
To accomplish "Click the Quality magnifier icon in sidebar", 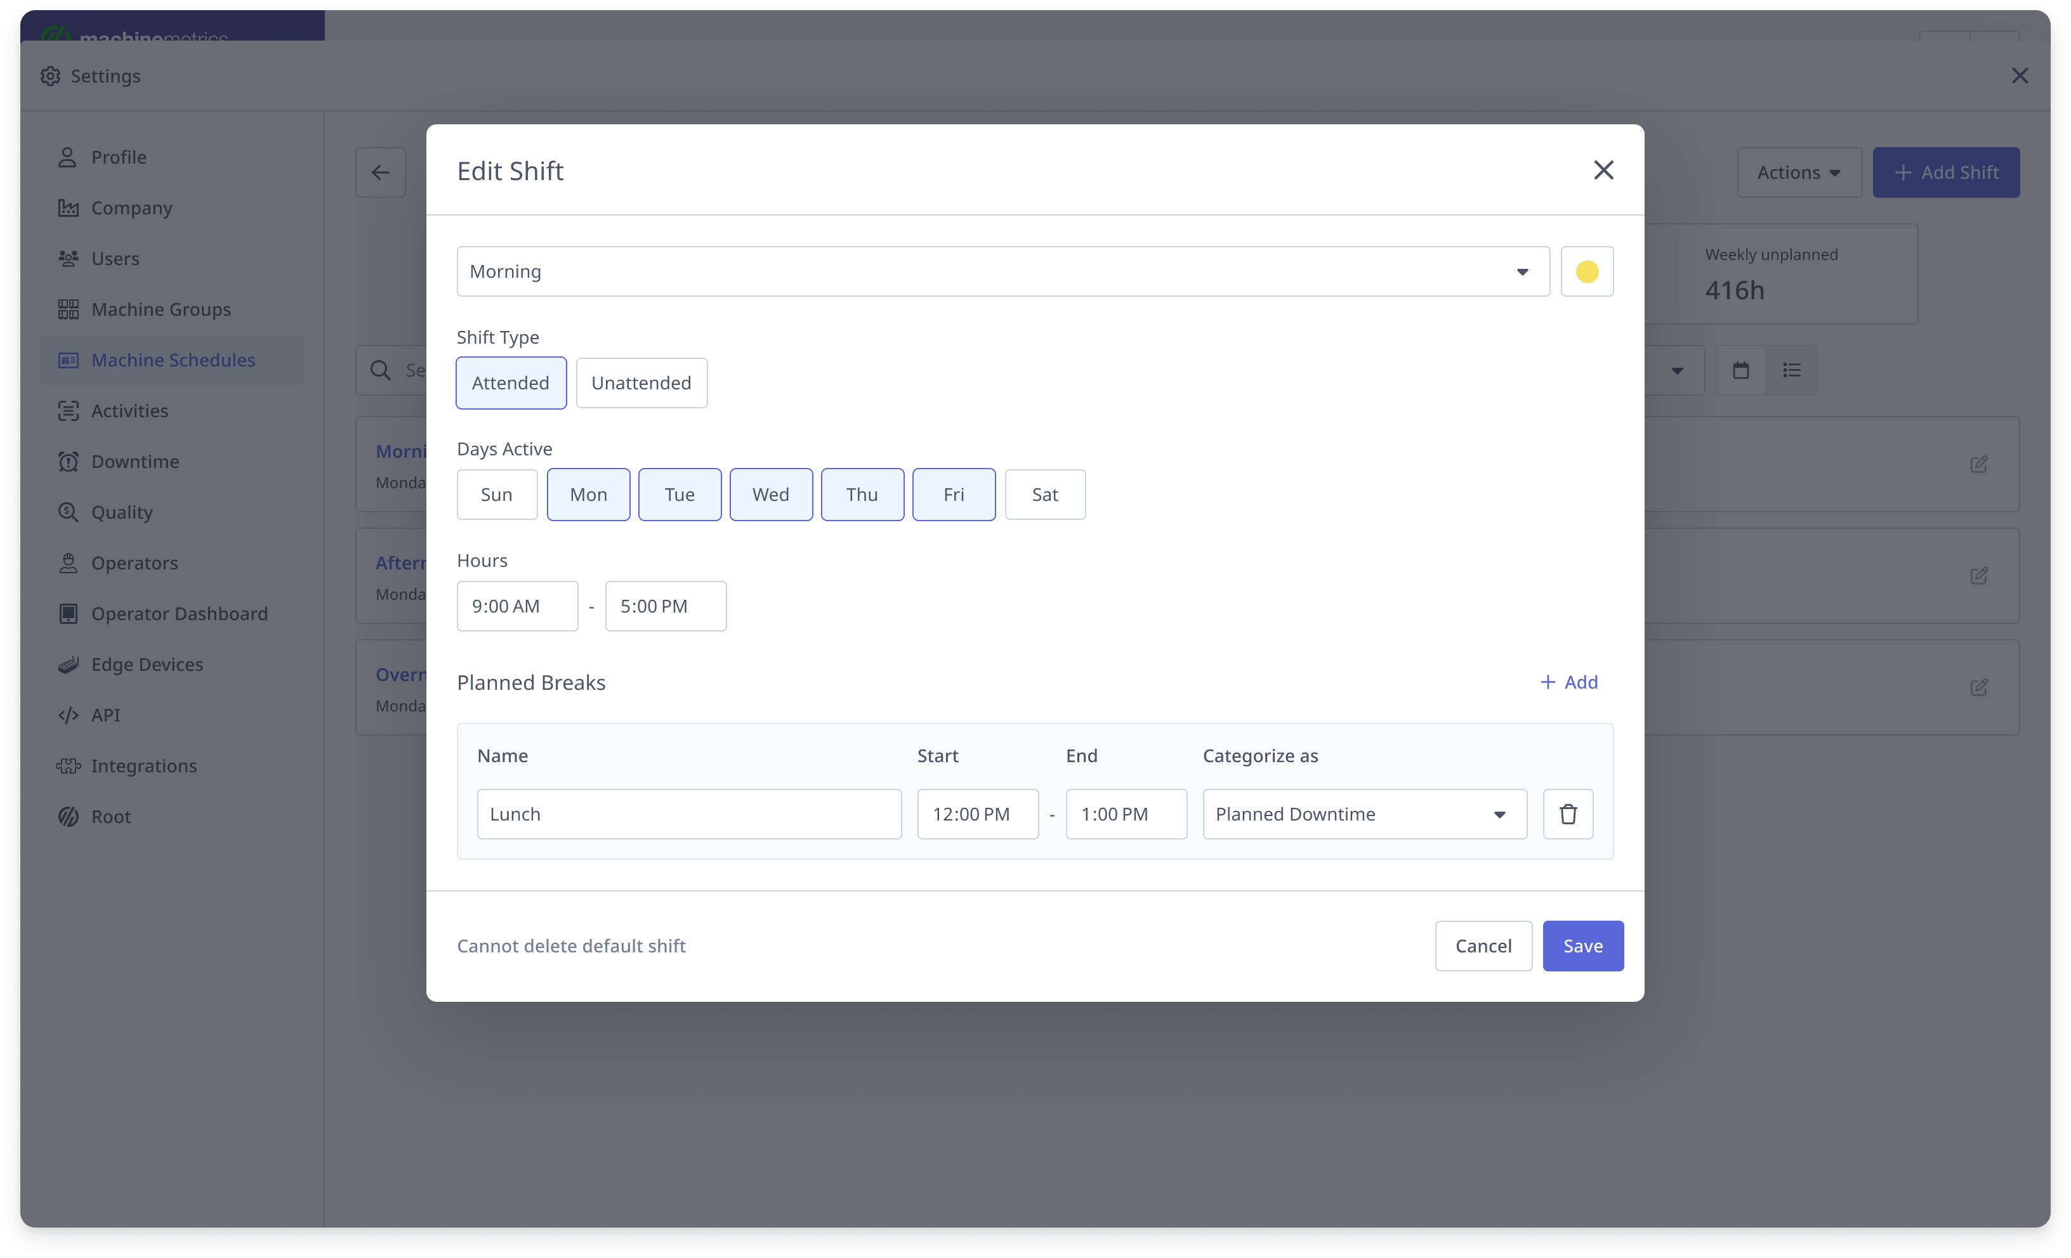I will (x=67, y=512).
